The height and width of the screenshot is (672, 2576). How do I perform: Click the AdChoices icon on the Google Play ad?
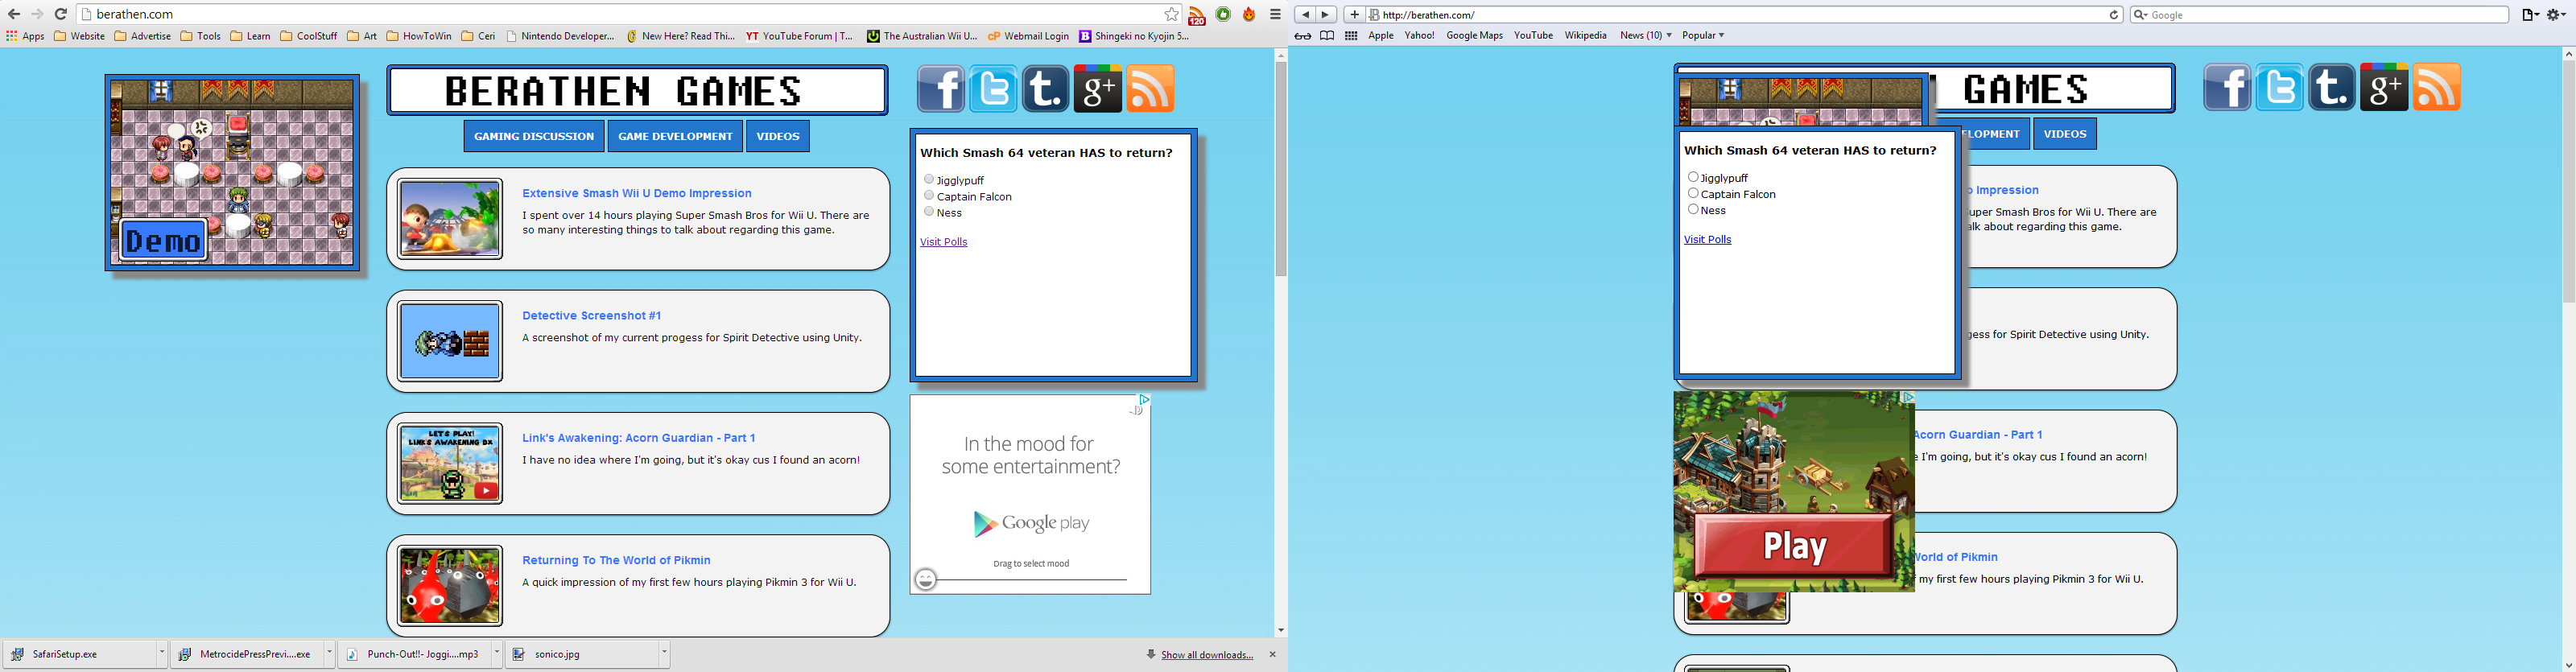click(1144, 400)
